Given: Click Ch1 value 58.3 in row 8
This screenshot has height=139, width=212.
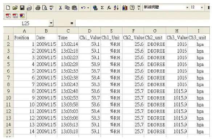Looking at the screenshot, I should click(x=90, y=84).
